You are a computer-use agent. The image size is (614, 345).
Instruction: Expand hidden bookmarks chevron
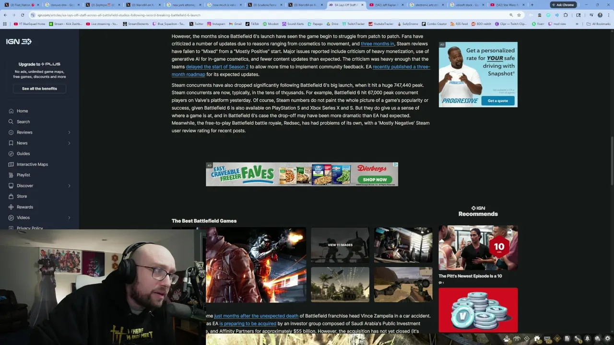tap(577, 24)
